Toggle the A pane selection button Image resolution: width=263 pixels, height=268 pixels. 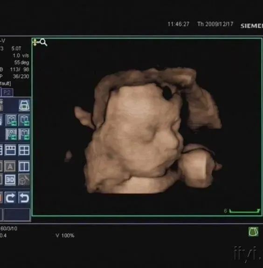[10, 166]
